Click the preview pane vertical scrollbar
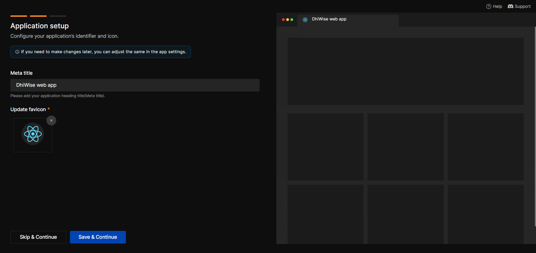 535,127
